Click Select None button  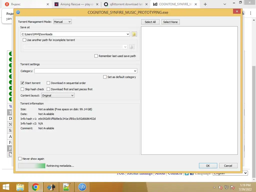tap(170, 22)
